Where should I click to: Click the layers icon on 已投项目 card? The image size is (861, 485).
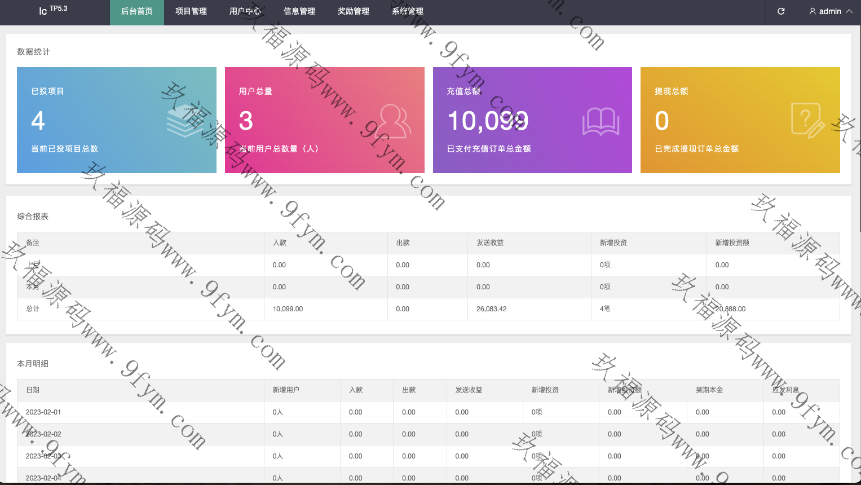click(x=185, y=121)
